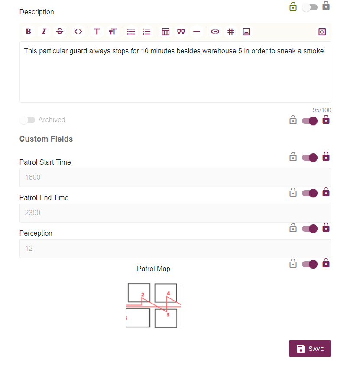Apply strikethrough to description text
Screen dimensions: 347x369
[x=60, y=32]
